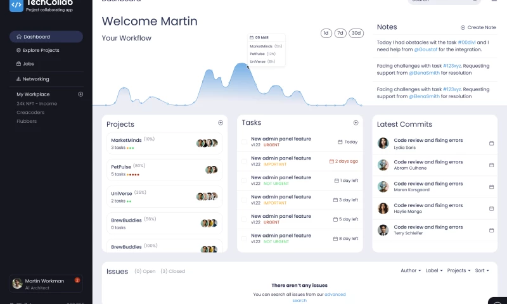Viewport: 507px width, 304px height.
Task: Click calendar icon on Maren Korsgaard commit
Action: [x=492, y=187]
